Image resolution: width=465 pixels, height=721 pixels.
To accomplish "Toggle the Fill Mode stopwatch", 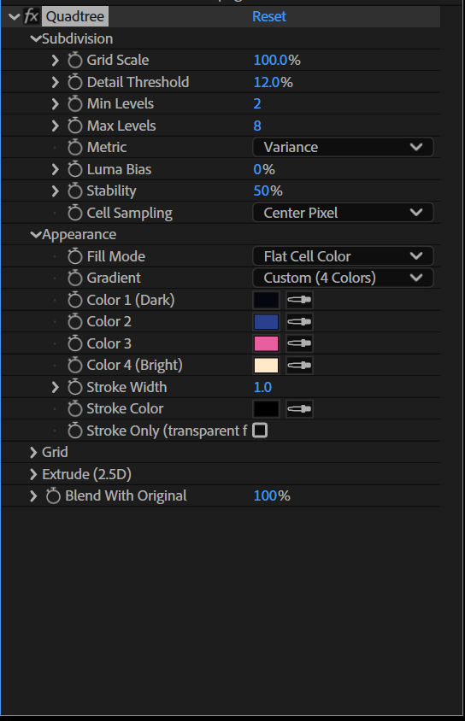I will tap(74, 256).
